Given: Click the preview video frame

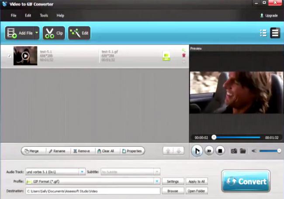Looking at the screenshot, I should [236, 92].
